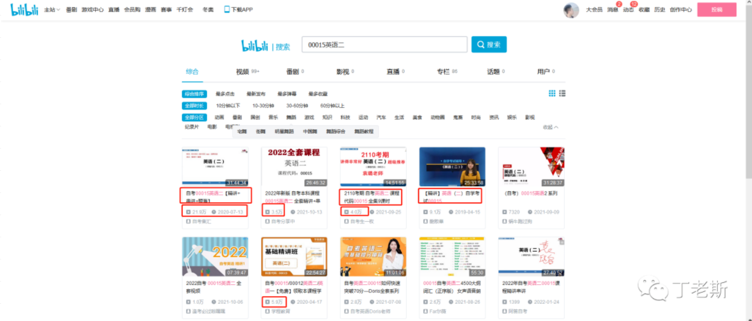Open uploader 自考分享中
The width and height of the screenshot is (752, 321).
pos(283,221)
